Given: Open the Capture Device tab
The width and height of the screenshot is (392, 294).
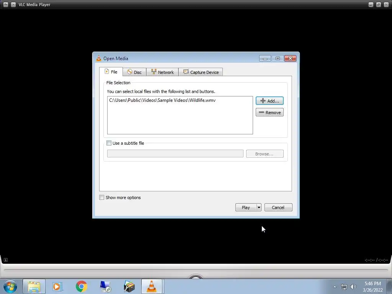Looking at the screenshot, I should coord(201,72).
